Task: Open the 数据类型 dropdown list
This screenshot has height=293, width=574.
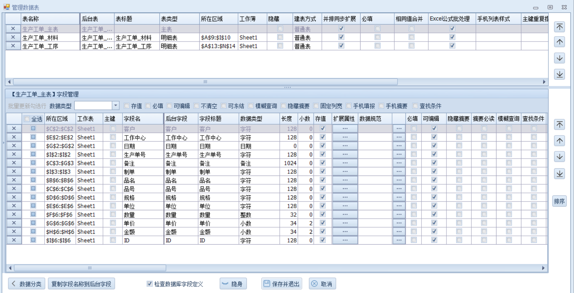Action: click(115, 105)
